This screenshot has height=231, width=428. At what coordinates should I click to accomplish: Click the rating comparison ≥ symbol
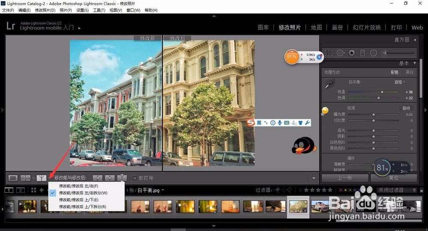point(300,190)
